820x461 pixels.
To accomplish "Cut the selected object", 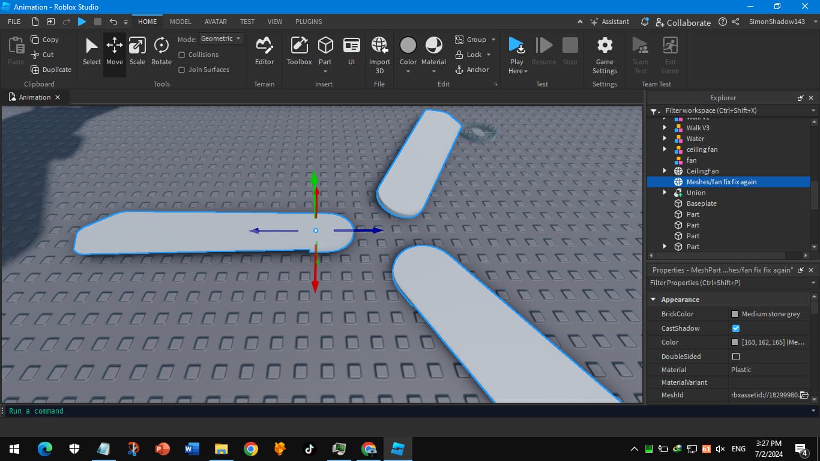I will point(42,55).
